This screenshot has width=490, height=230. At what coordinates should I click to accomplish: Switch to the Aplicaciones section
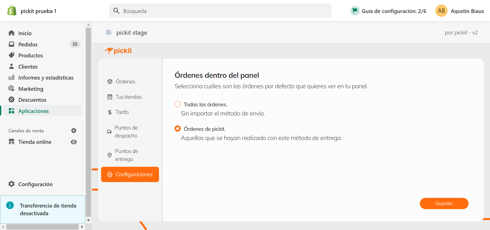34,111
